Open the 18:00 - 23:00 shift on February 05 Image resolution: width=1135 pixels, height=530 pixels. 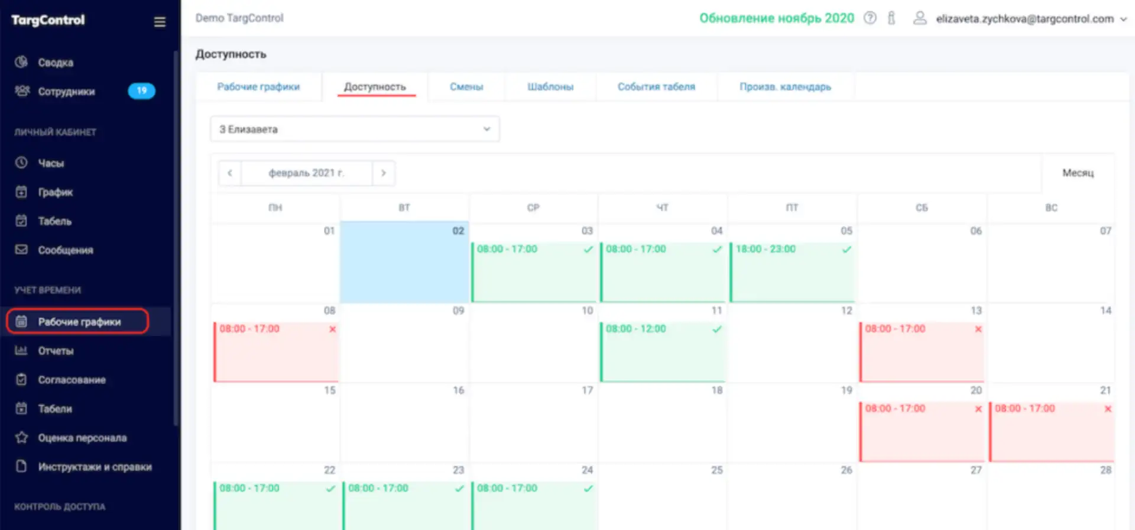792,272
